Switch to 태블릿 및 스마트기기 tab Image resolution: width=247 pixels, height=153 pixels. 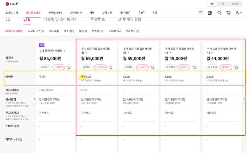[x=60, y=19]
